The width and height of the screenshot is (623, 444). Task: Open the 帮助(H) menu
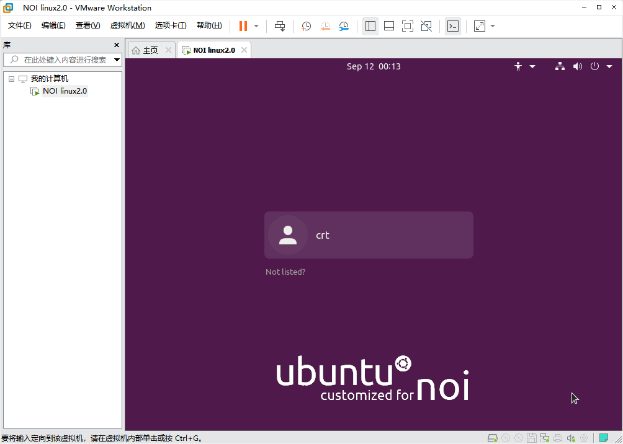[x=209, y=26]
